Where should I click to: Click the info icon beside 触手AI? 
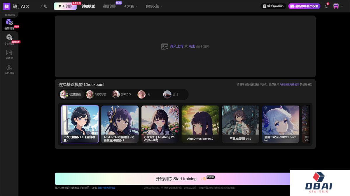click(x=27, y=6)
